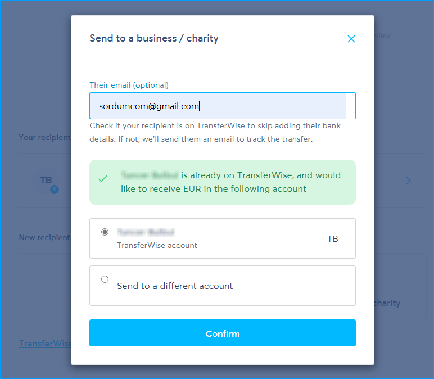Select the TransferWise account radio button

105,232
